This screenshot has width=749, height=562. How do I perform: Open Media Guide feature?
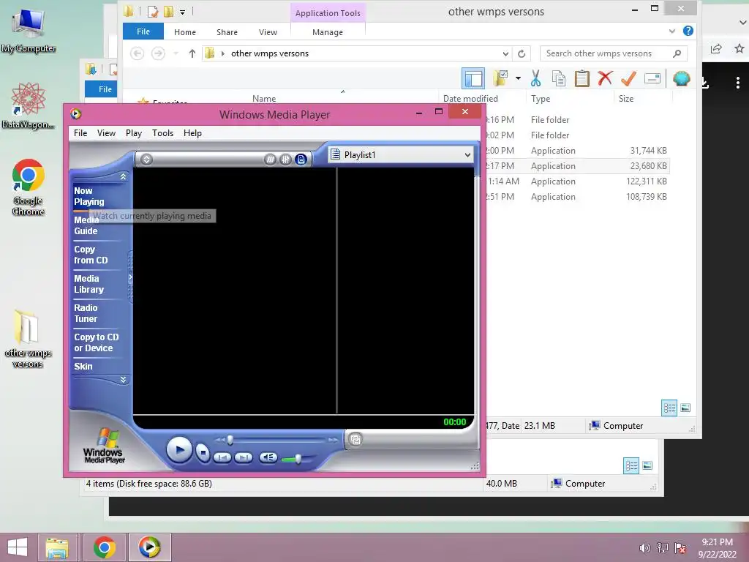point(86,225)
